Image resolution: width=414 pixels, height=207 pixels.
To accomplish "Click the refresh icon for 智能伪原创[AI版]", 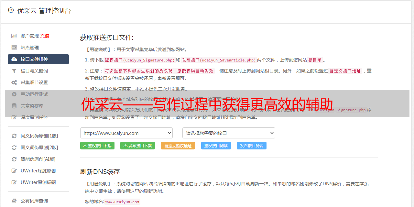I will 14,159.
